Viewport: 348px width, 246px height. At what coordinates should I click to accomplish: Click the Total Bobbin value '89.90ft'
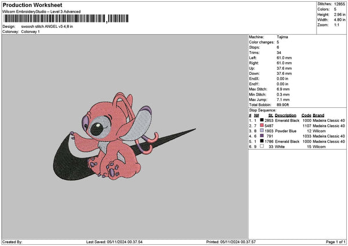[x=283, y=105]
